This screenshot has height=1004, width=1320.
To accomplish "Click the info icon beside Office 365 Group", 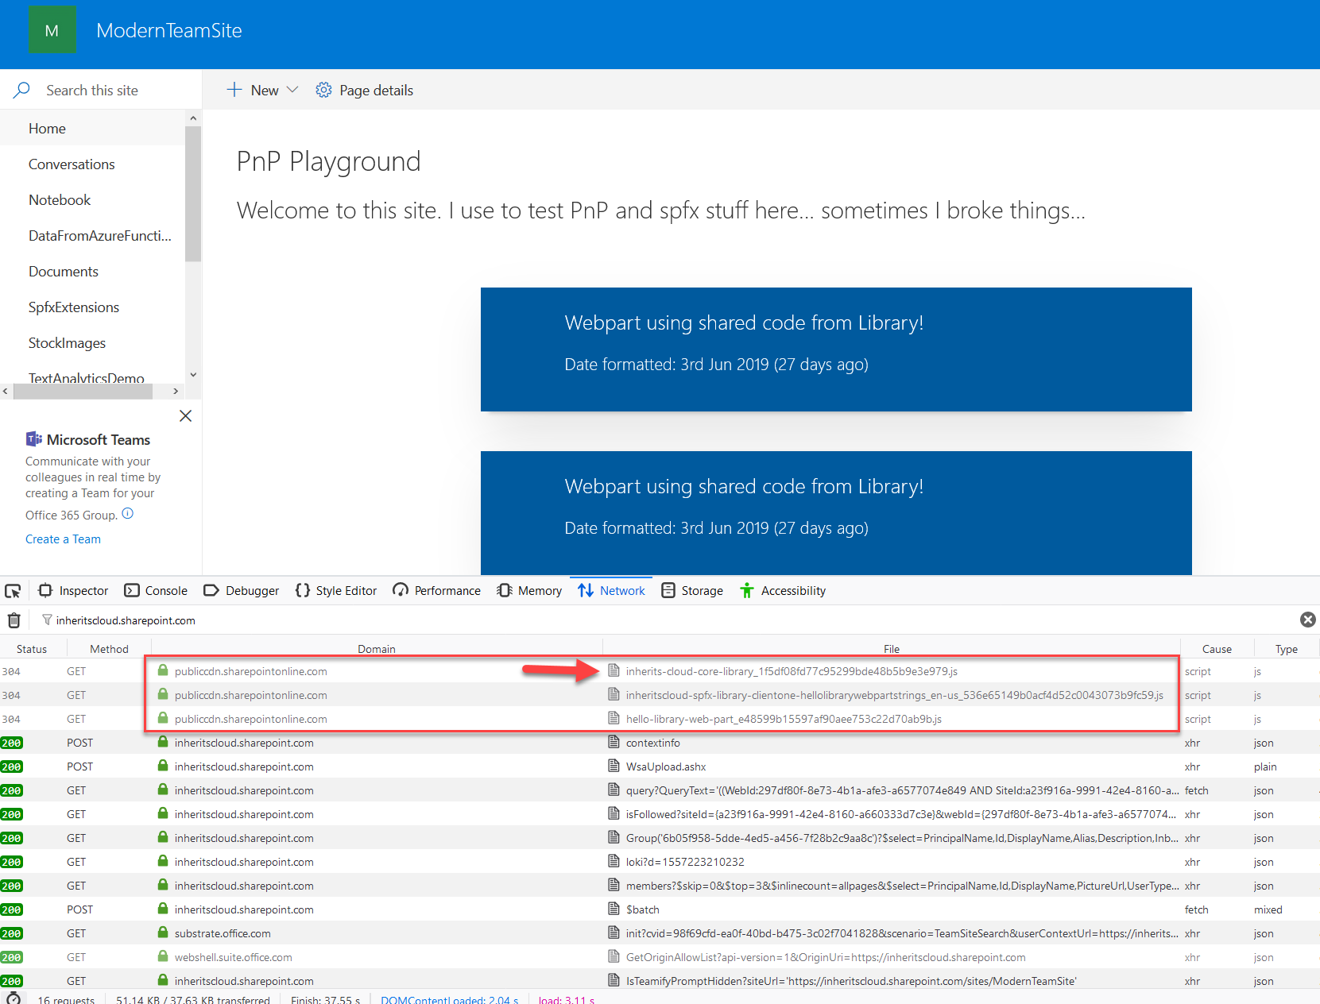I will point(128,514).
